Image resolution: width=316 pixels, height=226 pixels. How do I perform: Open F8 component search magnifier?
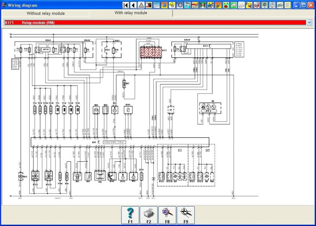[x=167, y=215]
